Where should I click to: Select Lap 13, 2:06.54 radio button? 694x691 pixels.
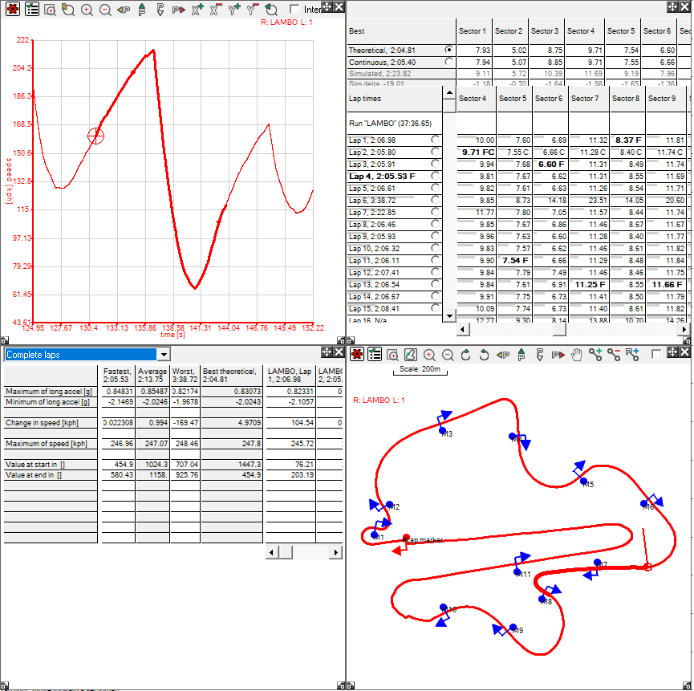coord(436,285)
